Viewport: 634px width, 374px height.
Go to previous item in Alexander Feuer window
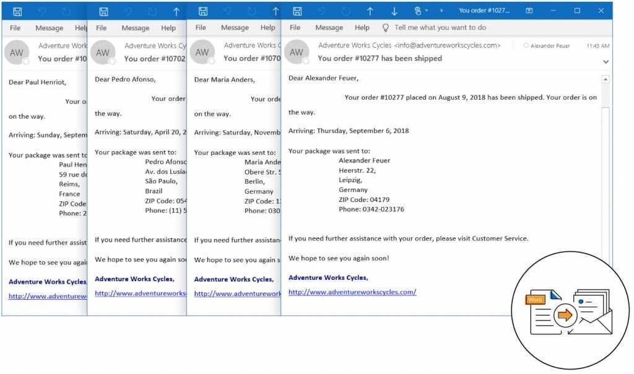[370, 11]
